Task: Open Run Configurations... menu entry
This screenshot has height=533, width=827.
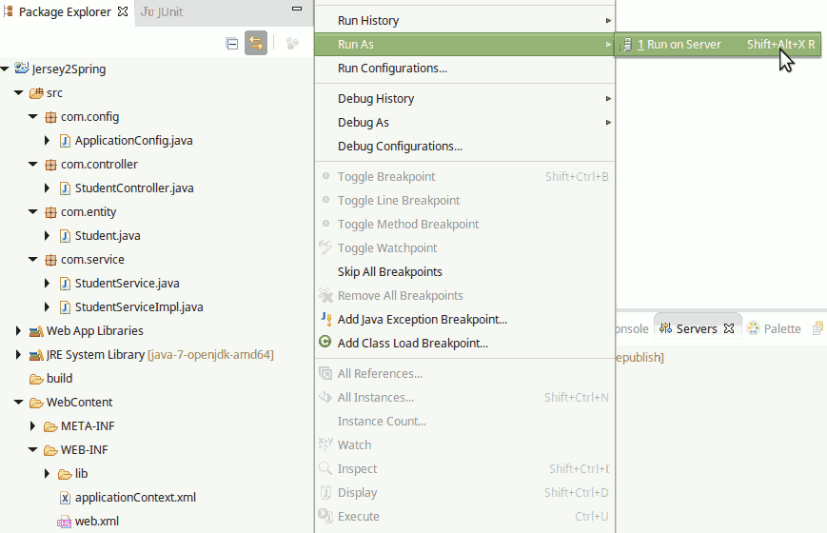Action: [x=392, y=69]
